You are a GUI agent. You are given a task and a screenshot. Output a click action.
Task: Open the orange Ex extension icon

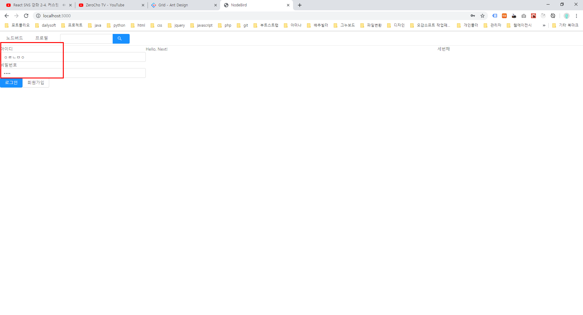coord(504,16)
